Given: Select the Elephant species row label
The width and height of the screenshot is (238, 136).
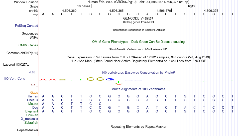Looking at the screenshot, I should coord(32,111).
